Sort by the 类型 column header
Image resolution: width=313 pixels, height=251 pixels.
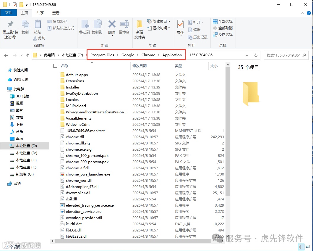pos(178,66)
